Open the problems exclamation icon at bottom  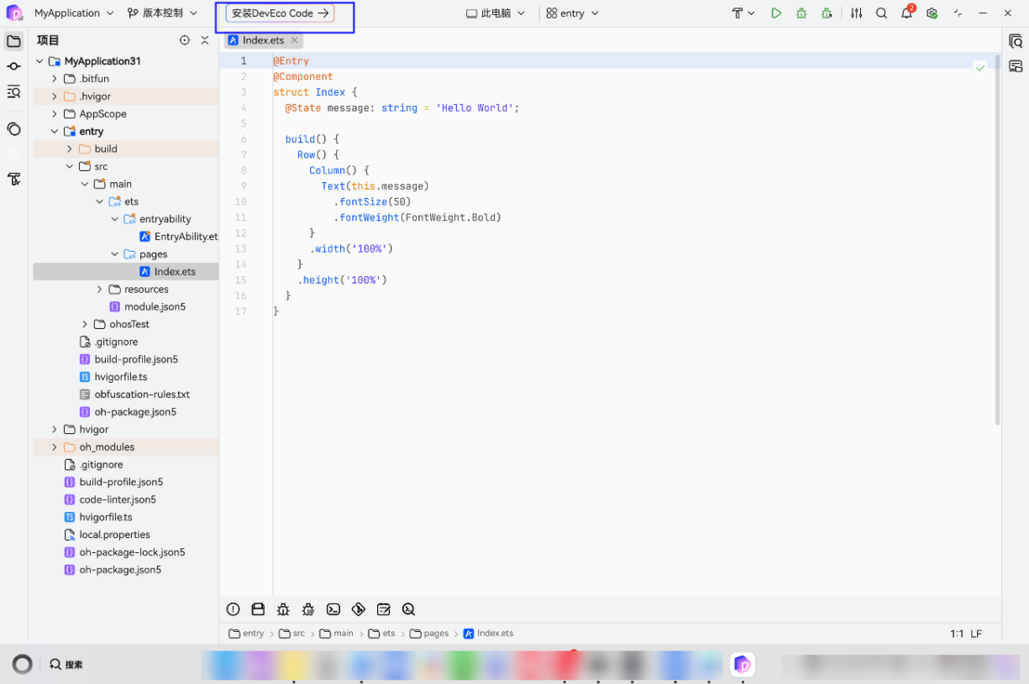(x=234, y=609)
